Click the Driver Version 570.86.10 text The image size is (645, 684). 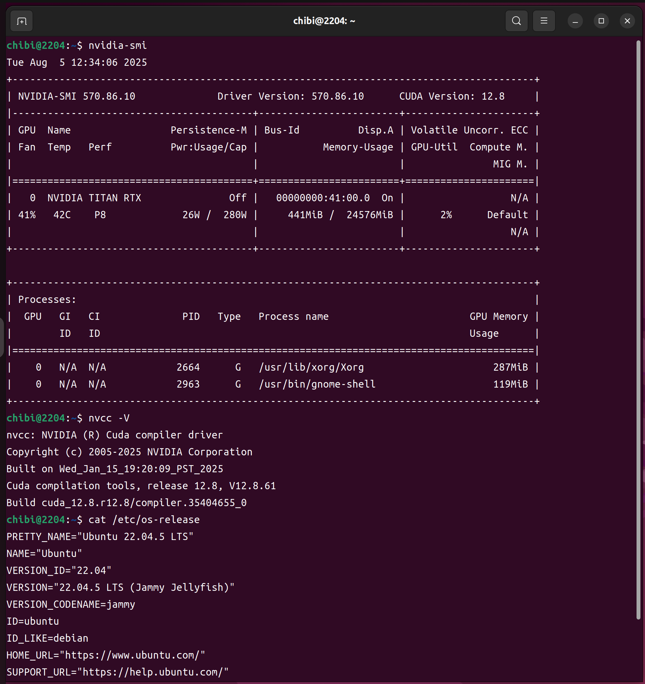click(x=290, y=96)
